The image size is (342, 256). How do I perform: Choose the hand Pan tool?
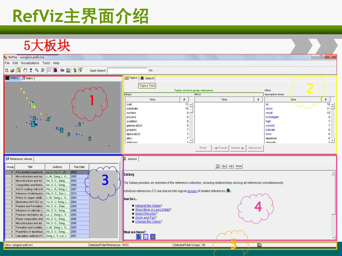25,70
